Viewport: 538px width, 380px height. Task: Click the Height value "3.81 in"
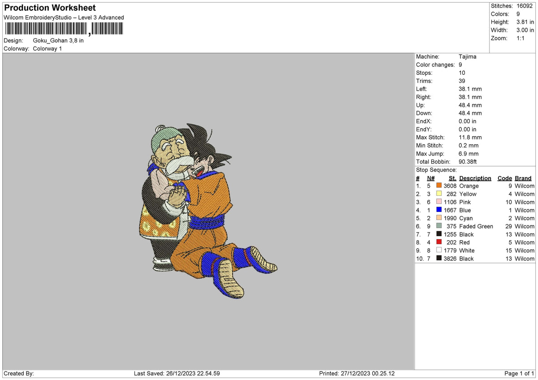point(524,22)
